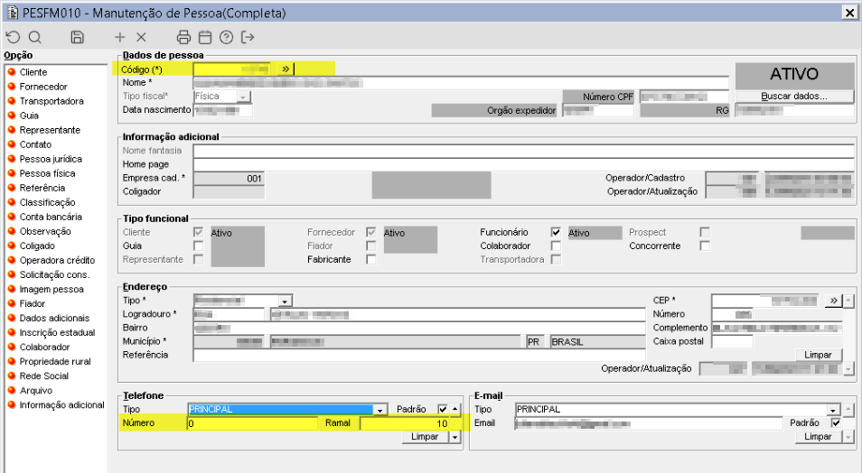The image size is (862, 473).
Task: Click the search magnifier toolbar icon
Action: click(x=34, y=37)
